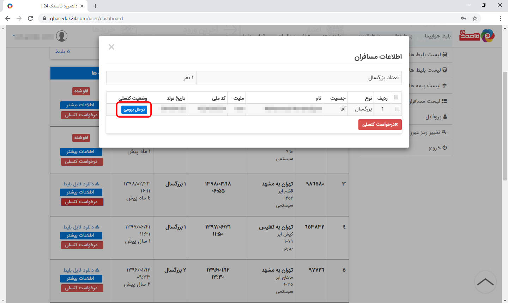Open the user avatar menu
The image size is (508, 303).
click(x=62, y=36)
